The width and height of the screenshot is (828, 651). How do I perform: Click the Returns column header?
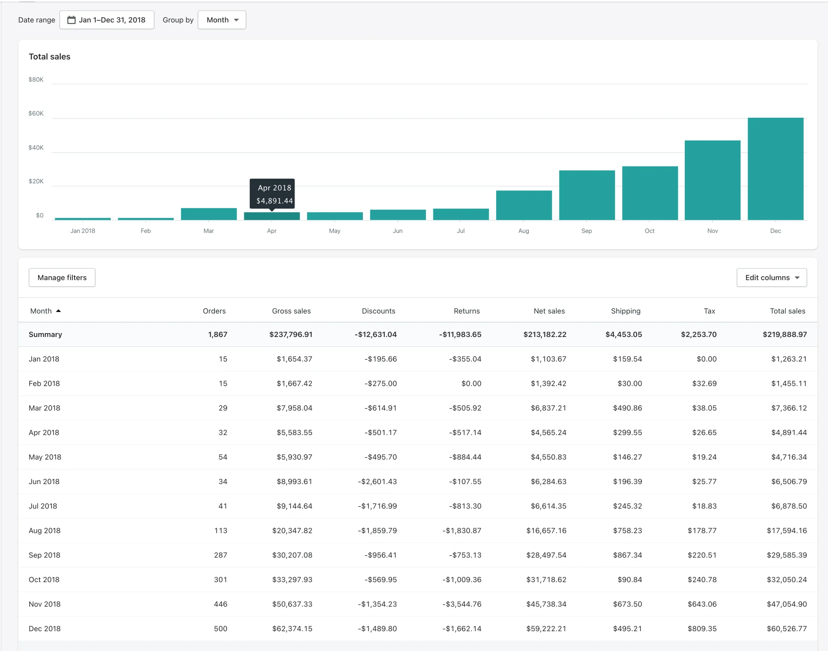(x=467, y=311)
